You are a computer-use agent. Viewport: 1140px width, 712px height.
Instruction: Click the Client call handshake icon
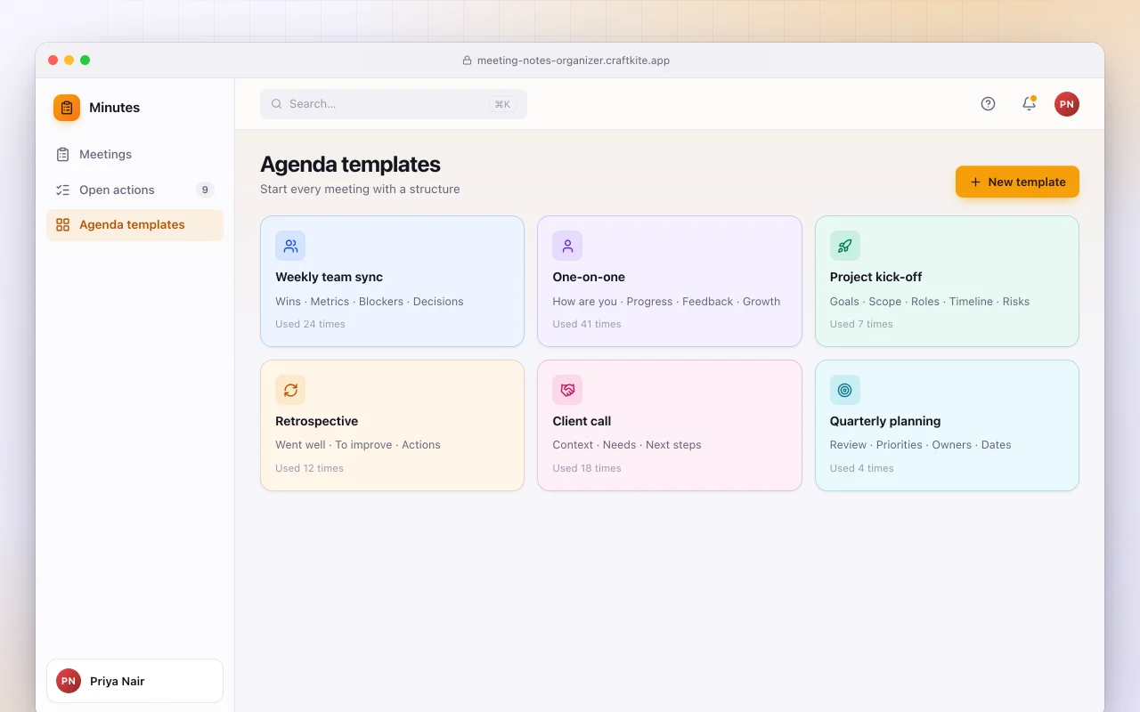click(x=567, y=390)
